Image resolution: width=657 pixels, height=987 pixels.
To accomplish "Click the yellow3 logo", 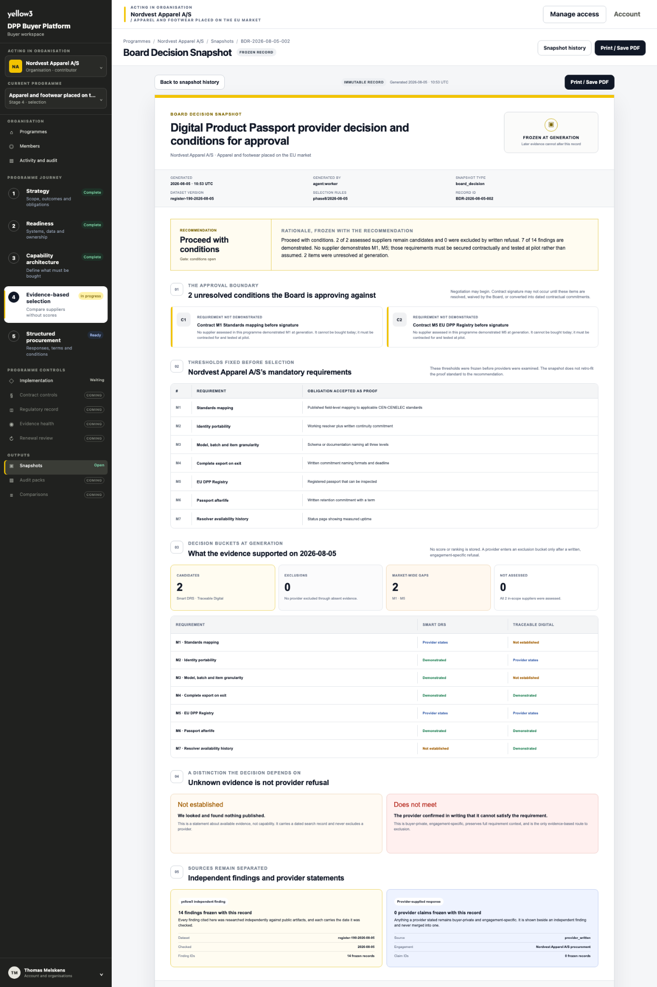I will point(20,14).
